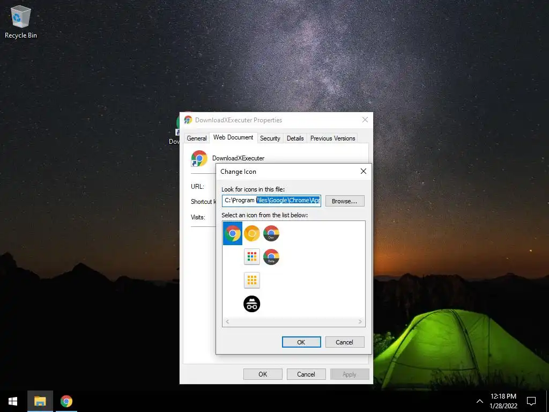
Task: Click OK in the Change Icon dialog
Action: point(301,342)
